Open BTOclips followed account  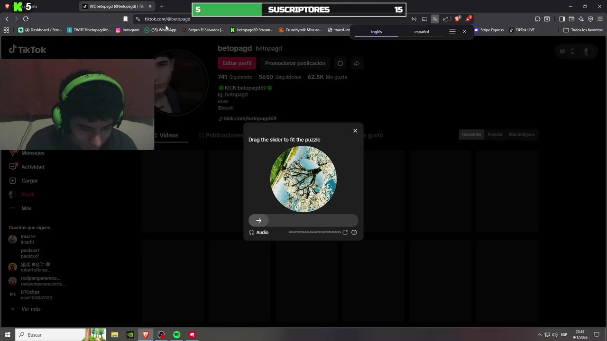click(30, 295)
